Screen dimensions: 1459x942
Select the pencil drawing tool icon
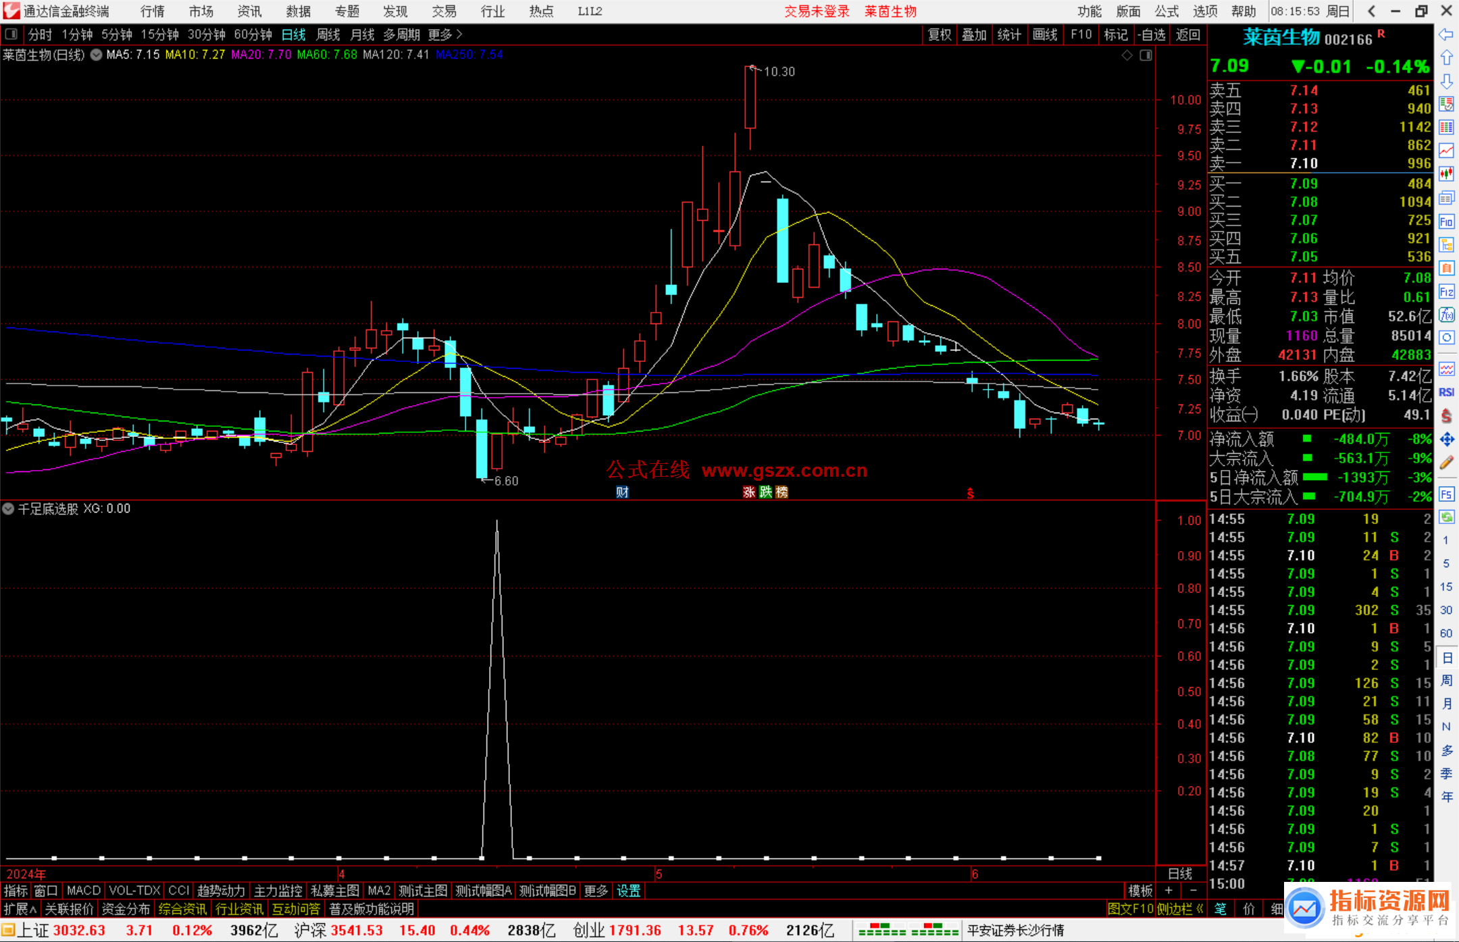click(x=1446, y=463)
